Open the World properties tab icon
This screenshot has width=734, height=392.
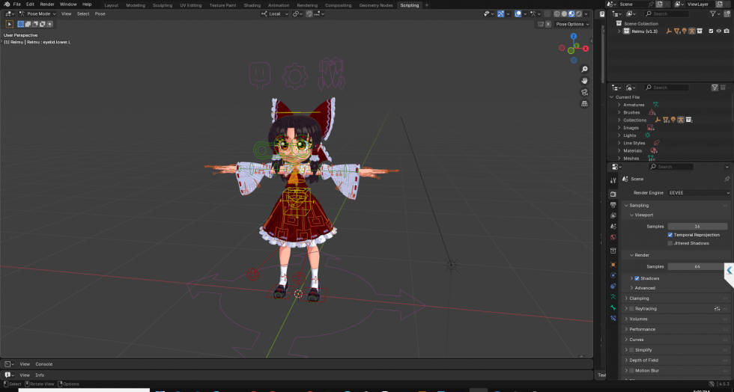pos(613,237)
